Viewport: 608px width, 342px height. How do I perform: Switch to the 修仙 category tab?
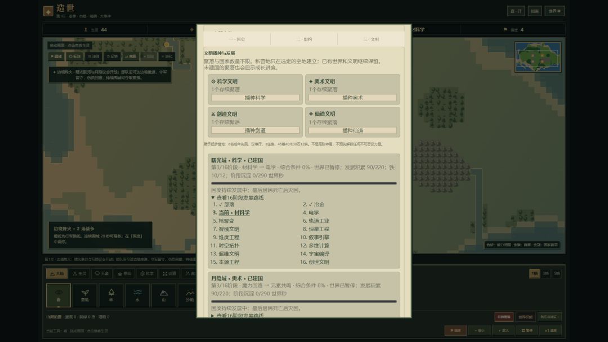[x=124, y=273]
